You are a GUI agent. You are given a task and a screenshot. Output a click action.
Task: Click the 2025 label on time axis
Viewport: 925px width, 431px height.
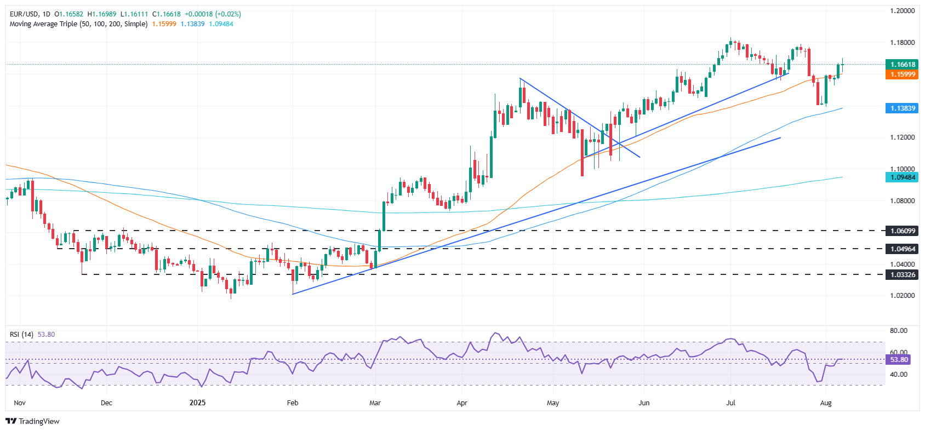[197, 403]
